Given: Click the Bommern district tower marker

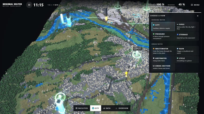Looking at the screenshot, I should coord(136,54).
